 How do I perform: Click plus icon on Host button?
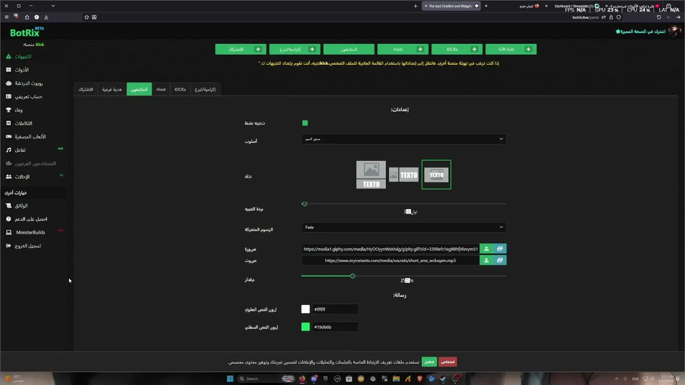[420, 49]
